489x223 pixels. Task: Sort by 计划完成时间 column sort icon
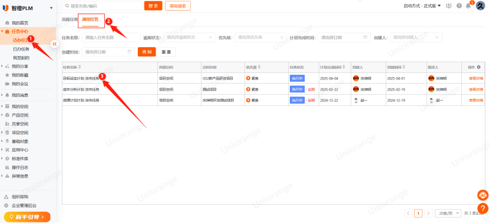point(343,67)
